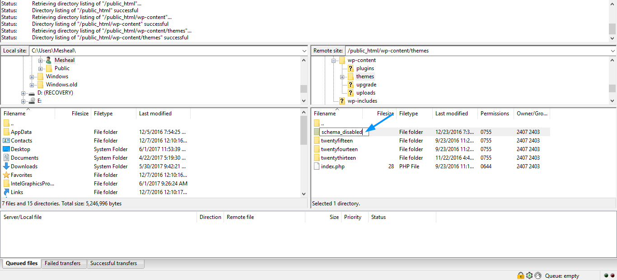Expand the Windows.old folder node

tap(32, 85)
